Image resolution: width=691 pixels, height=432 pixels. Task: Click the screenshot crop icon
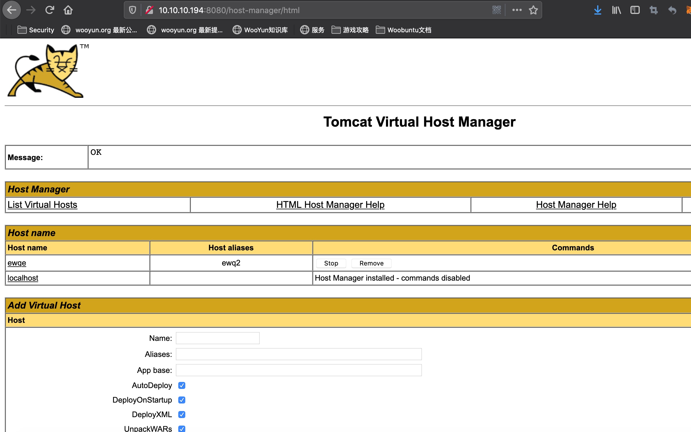653,10
